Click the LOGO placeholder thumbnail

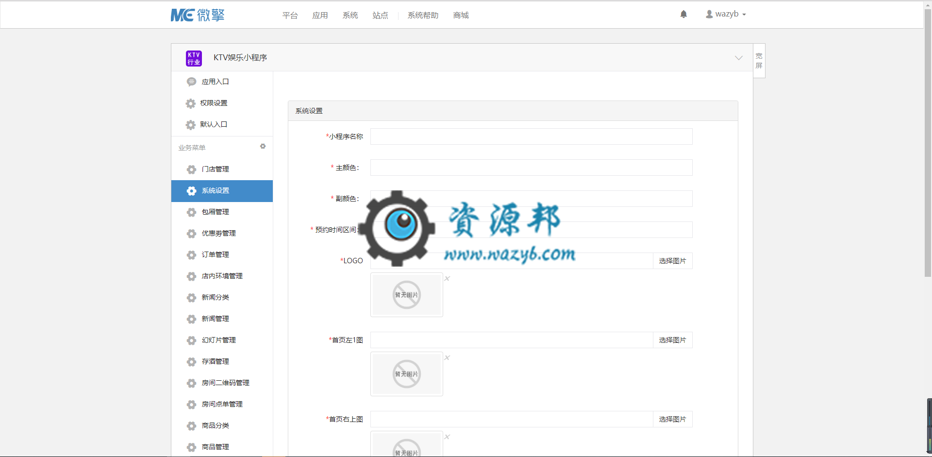tap(407, 295)
